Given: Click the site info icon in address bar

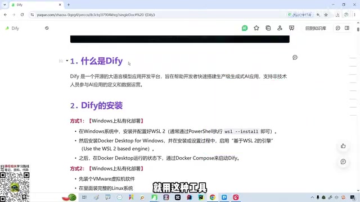Looking at the screenshot, I should 32,15.
